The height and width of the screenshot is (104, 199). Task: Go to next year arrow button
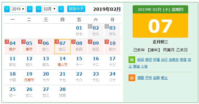30,9
